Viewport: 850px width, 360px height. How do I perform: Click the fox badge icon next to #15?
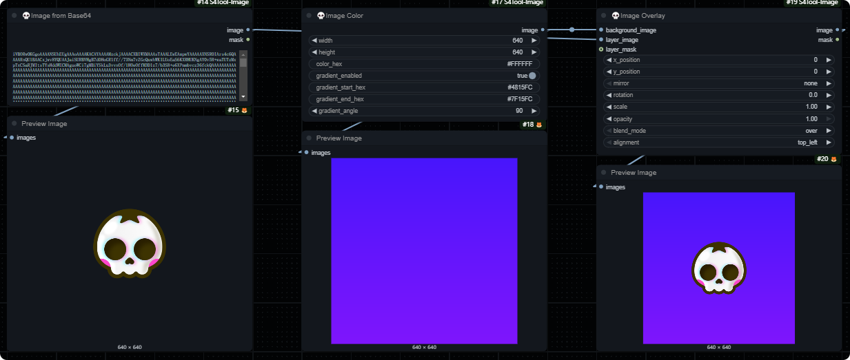(x=244, y=110)
